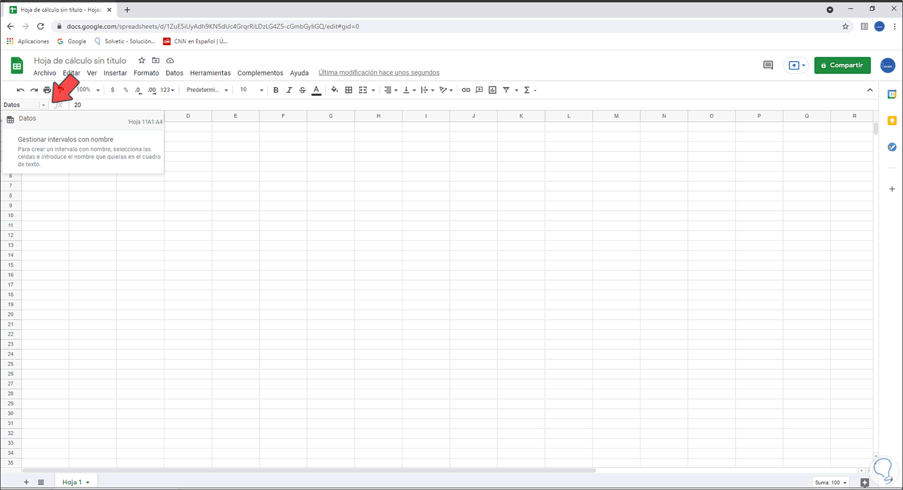Viewport: 903px width, 490px height.
Task: Insert a chart from the toolbar
Action: (x=492, y=90)
